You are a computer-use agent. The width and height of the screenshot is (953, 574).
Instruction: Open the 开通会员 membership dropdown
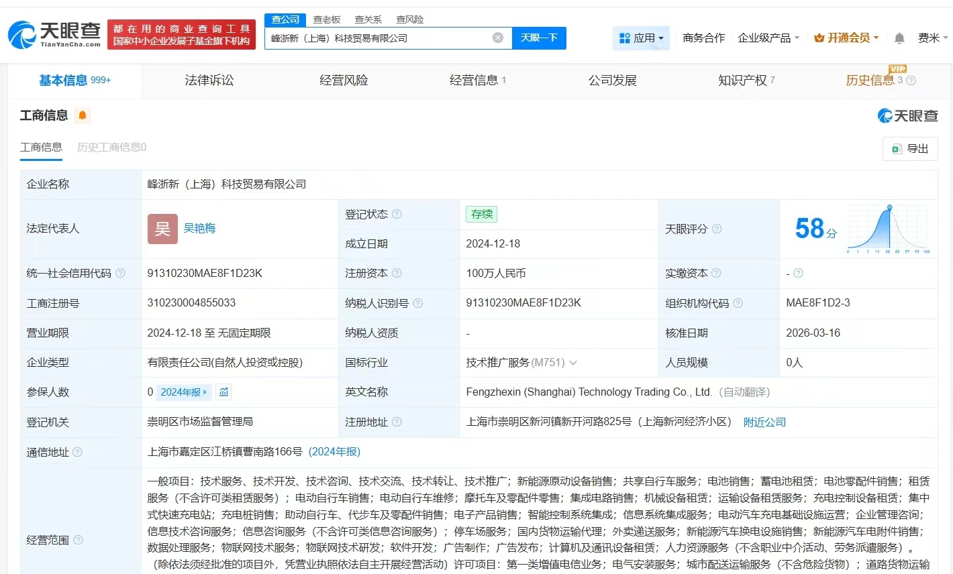click(846, 38)
